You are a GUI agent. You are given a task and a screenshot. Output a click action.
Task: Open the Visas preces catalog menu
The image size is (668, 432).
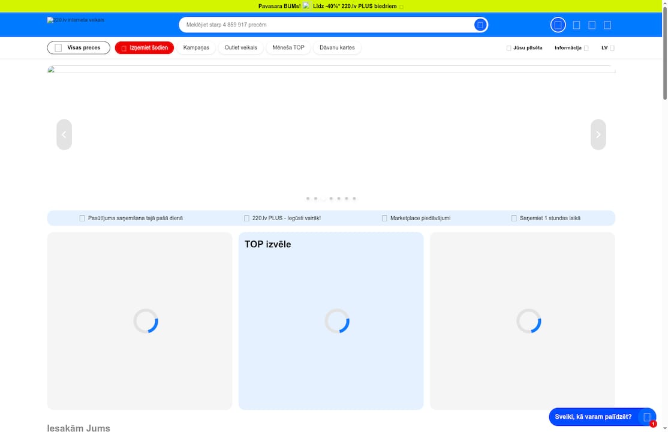(79, 48)
